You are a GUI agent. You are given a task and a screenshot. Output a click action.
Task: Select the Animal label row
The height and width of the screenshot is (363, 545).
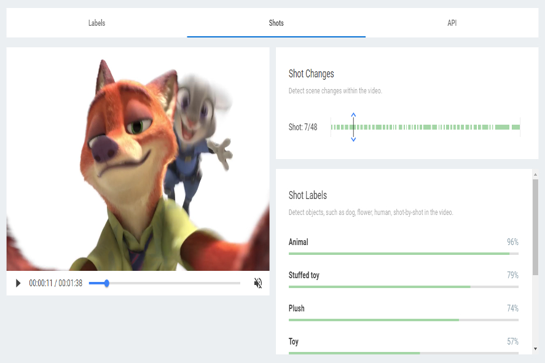pyautogui.click(x=404, y=246)
